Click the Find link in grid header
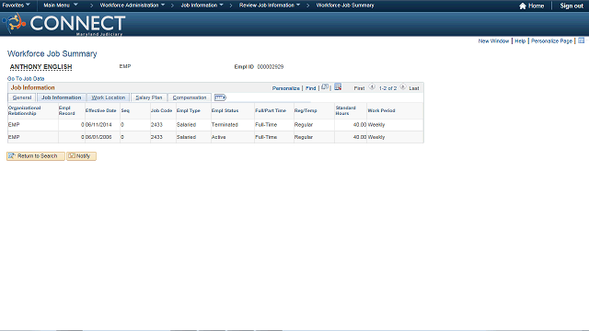589x331 pixels. point(311,88)
